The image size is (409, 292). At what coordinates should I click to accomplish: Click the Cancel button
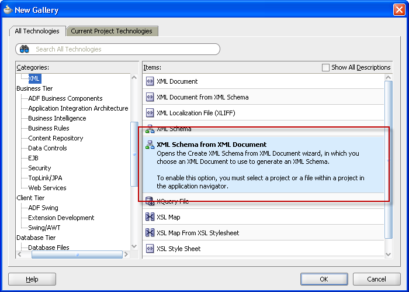pos(376,279)
